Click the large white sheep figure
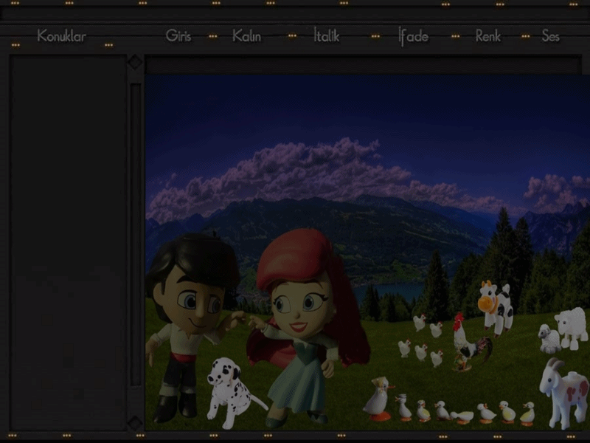The height and width of the screenshot is (443, 590). (572, 326)
